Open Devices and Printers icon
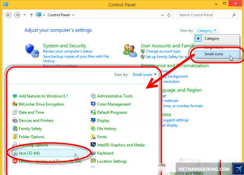 pyautogui.click(x=15, y=121)
